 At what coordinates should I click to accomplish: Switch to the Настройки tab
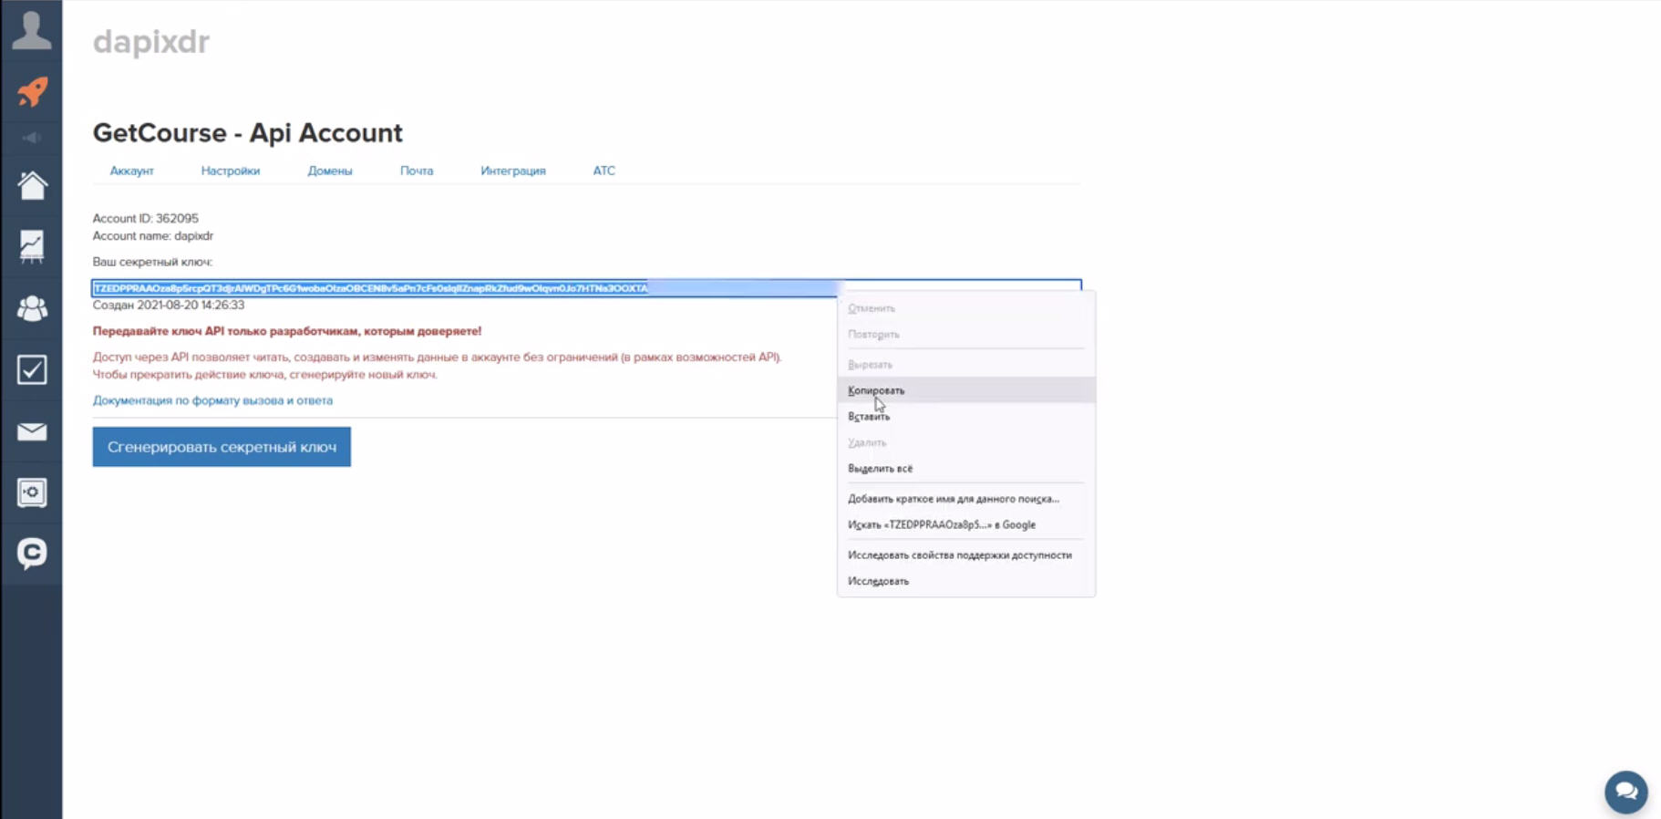click(231, 171)
